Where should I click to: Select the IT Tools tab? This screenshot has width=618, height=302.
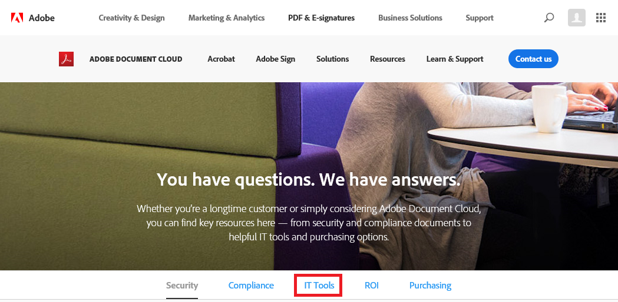point(319,286)
